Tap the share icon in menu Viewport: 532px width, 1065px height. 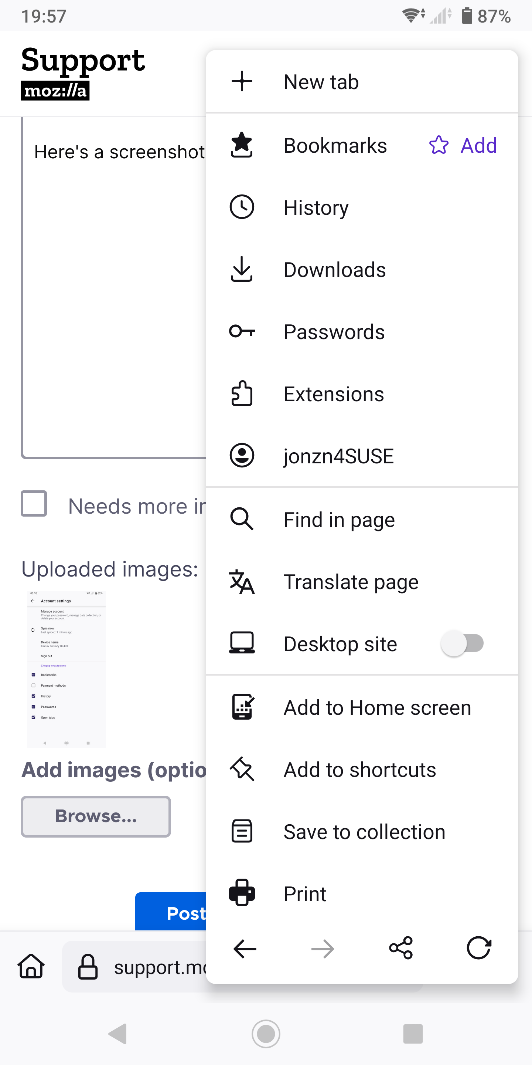coord(400,948)
